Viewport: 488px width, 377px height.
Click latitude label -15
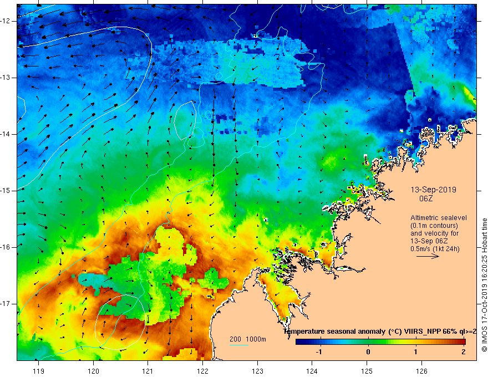point(6,190)
